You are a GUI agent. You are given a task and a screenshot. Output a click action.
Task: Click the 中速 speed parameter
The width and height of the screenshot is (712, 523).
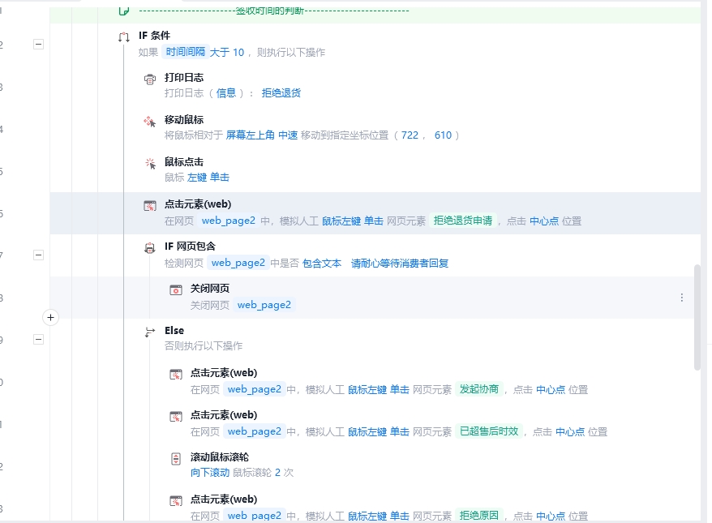tap(288, 135)
